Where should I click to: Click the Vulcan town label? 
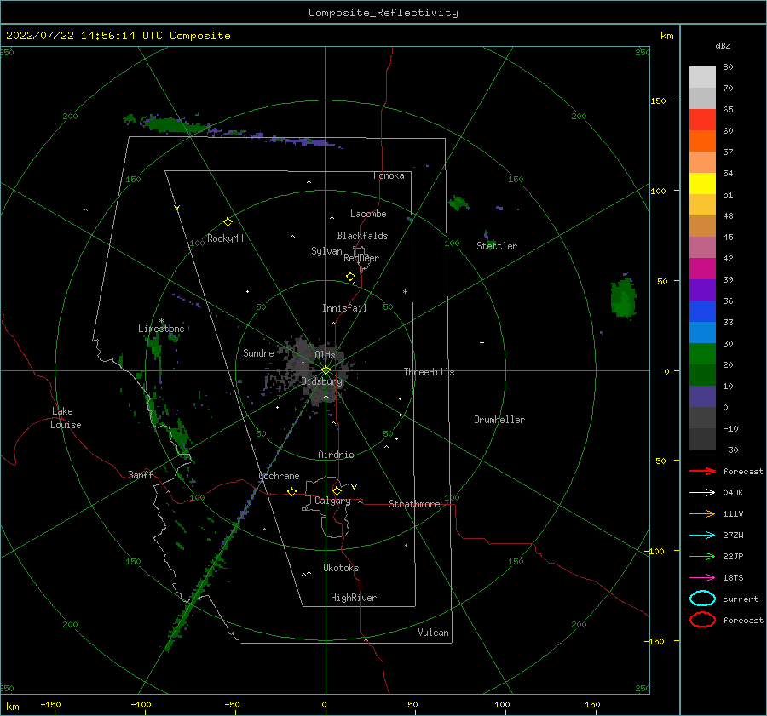[433, 633]
